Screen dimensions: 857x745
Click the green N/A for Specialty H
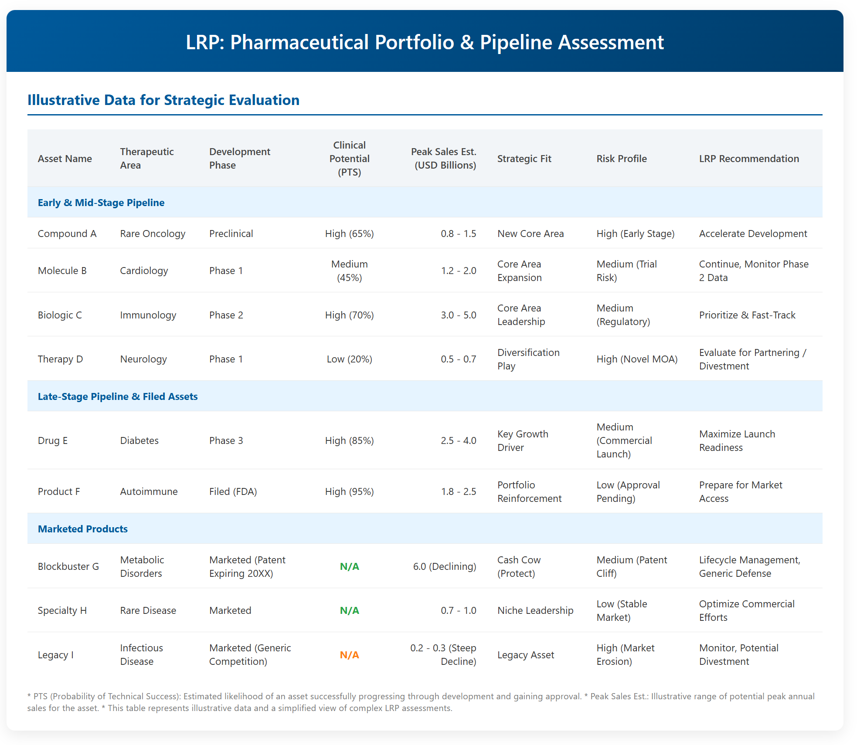[x=349, y=610]
